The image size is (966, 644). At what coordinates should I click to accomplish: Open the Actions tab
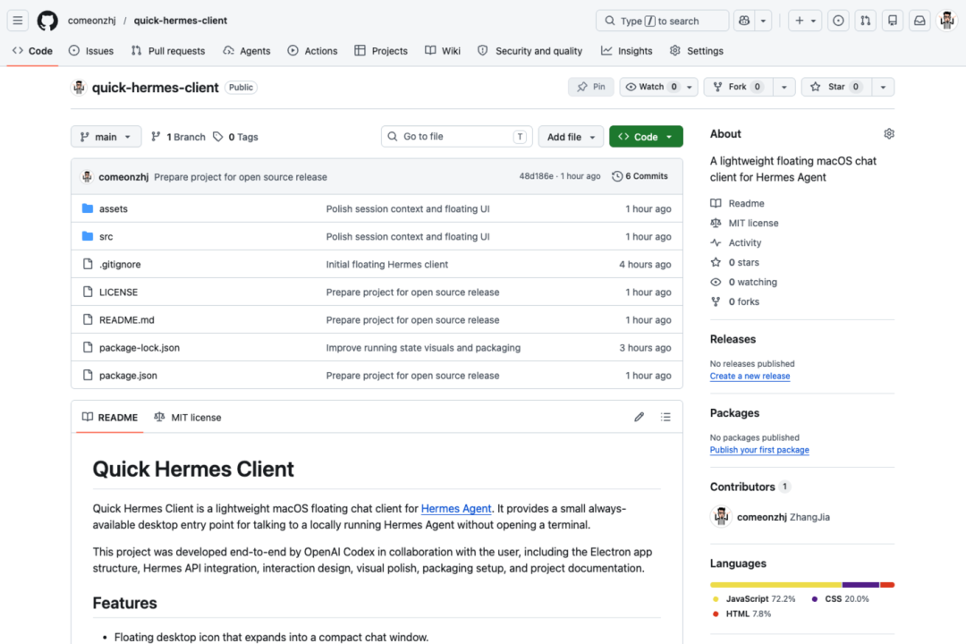click(x=313, y=50)
